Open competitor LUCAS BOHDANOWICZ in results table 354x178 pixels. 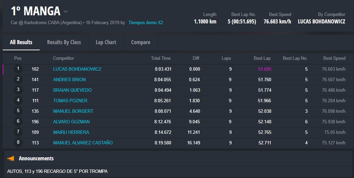pyautogui.click(x=77, y=69)
